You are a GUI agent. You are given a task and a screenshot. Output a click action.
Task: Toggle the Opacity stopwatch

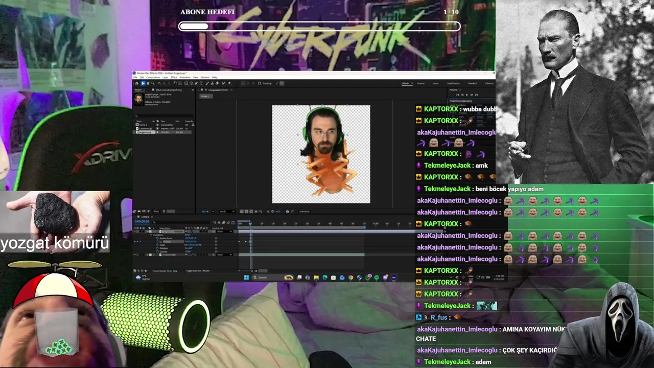point(157,251)
